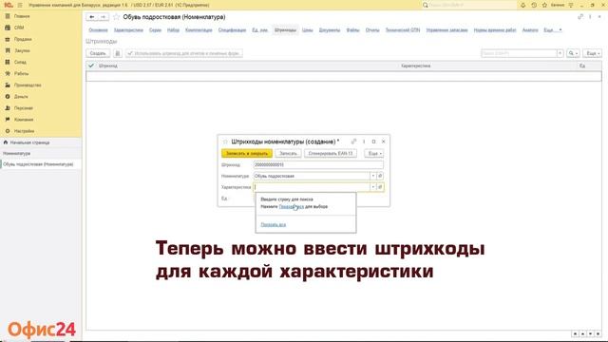608x342 pixels.
Task: Click the main page link icon top right
Action: tap(580, 17)
